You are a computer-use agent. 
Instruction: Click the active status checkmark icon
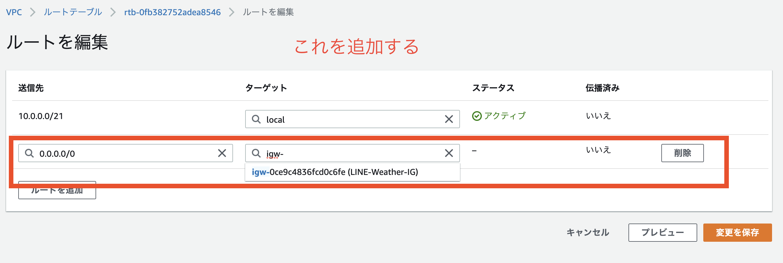(477, 116)
